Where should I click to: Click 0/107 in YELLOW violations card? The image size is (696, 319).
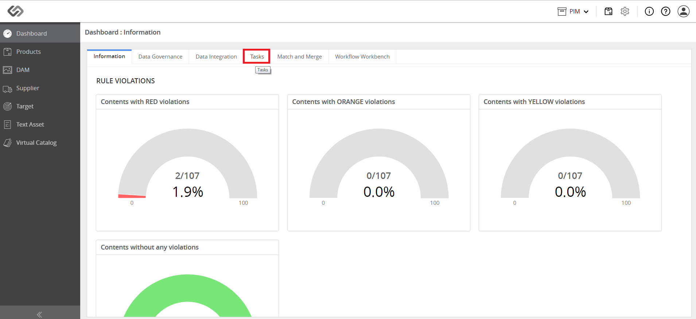(570, 176)
